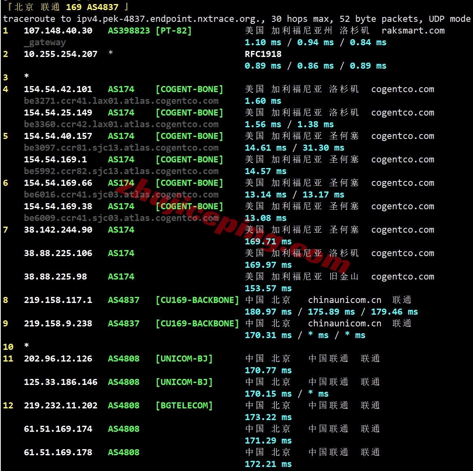The height and width of the screenshot is (471, 473).
Task: Click the IP address 202.96.12.126
Action: (58, 359)
